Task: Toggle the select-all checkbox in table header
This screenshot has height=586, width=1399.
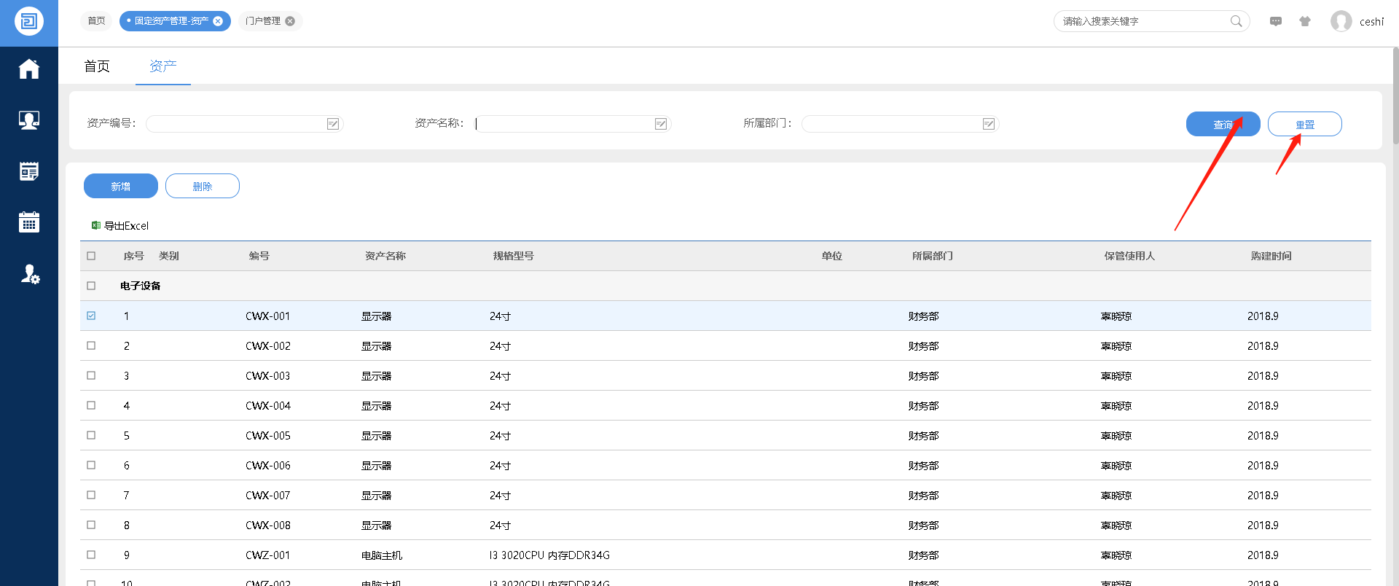Action: (91, 256)
